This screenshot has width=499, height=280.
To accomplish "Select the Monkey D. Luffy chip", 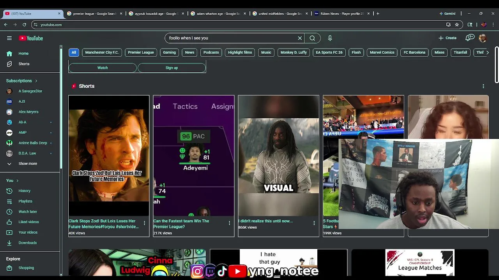I will [x=294, y=52].
